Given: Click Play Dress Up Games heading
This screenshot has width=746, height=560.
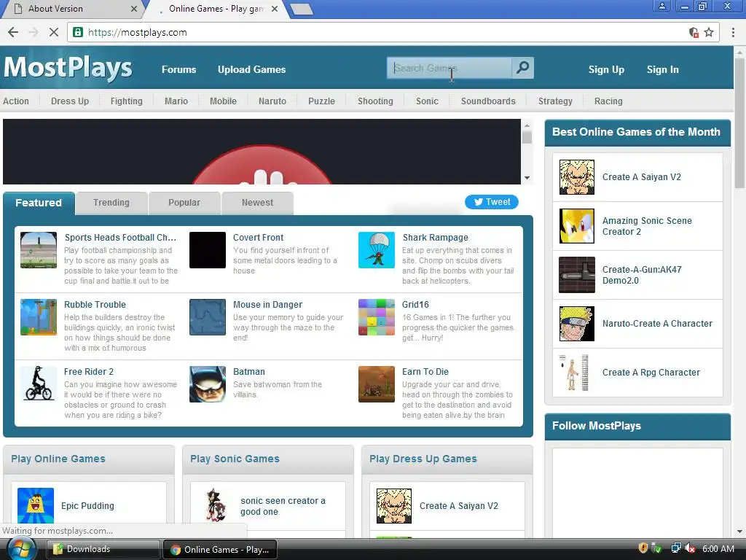Looking at the screenshot, I should click(423, 459).
